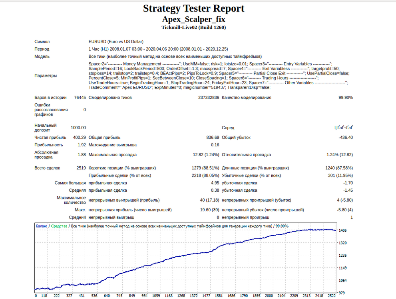Click the gross loss value '-436.40'
396x299 pixels.
[346, 138]
